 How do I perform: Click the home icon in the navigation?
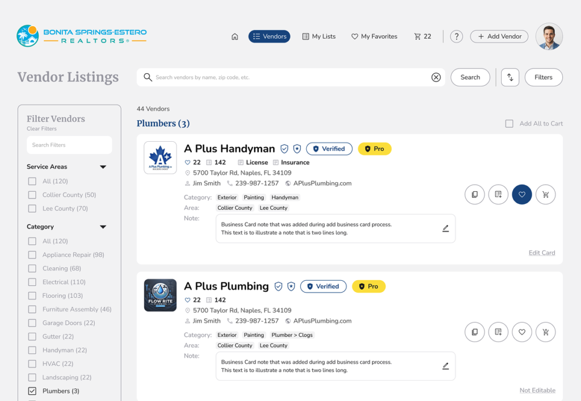(x=234, y=36)
